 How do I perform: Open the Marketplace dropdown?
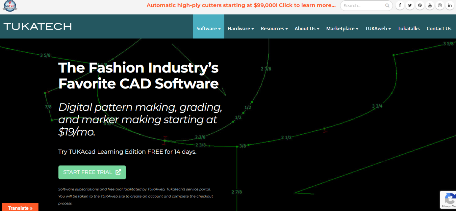point(342,29)
